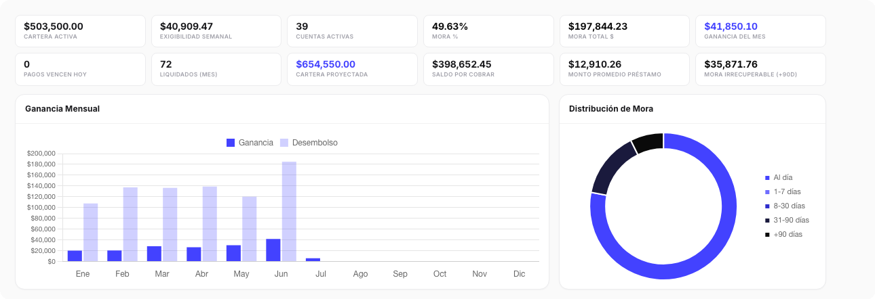The height and width of the screenshot is (299, 875).
Task: Click the Jul Ganancia bar
Action: tap(313, 260)
